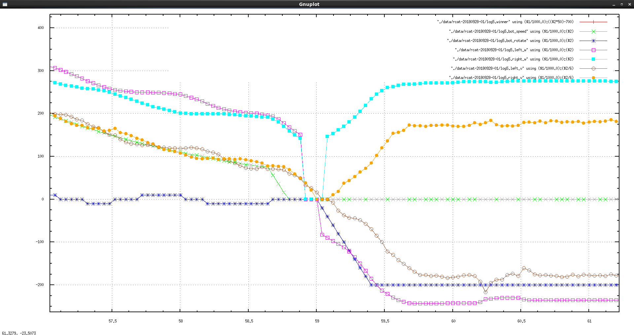The width and height of the screenshot is (634, 335).
Task: Click the orange filled circle legend sample for right_v
Action: click(x=593, y=78)
